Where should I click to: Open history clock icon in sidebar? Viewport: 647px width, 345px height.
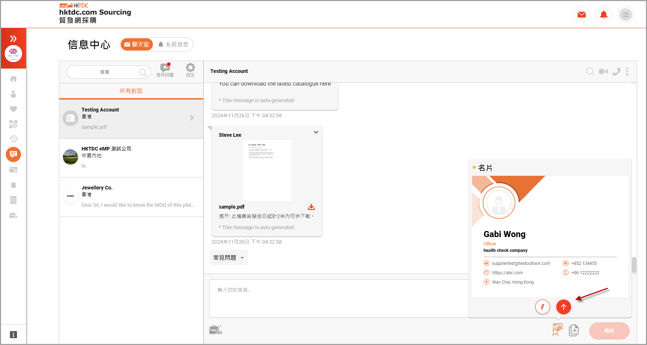point(13,139)
